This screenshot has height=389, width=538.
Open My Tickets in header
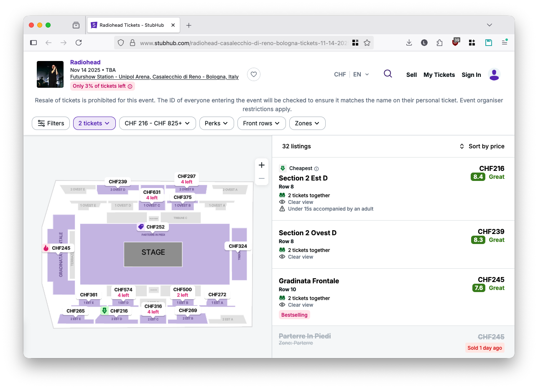pos(439,75)
